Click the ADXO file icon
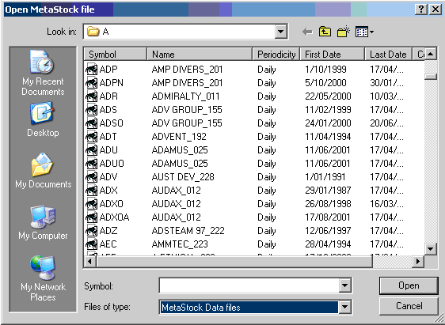Image resolution: width=445 pixels, height=325 pixels. pos(91,204)
